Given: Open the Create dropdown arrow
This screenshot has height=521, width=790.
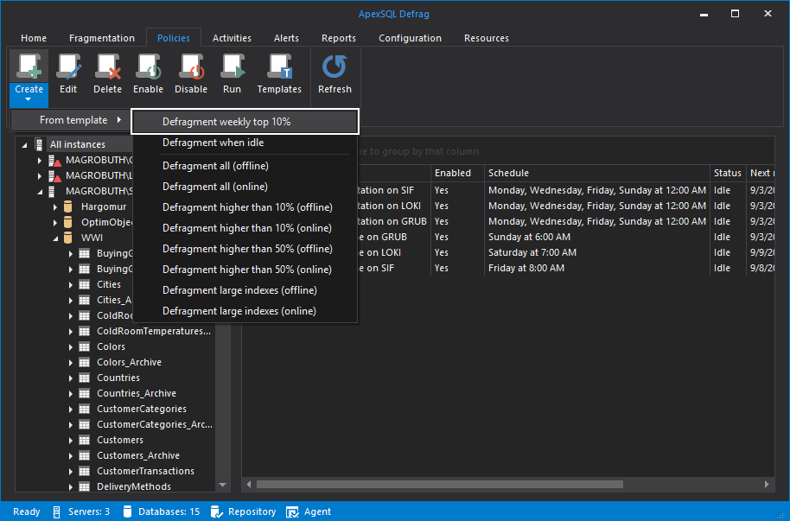Looking at the screenshot, I should point(29,99).
